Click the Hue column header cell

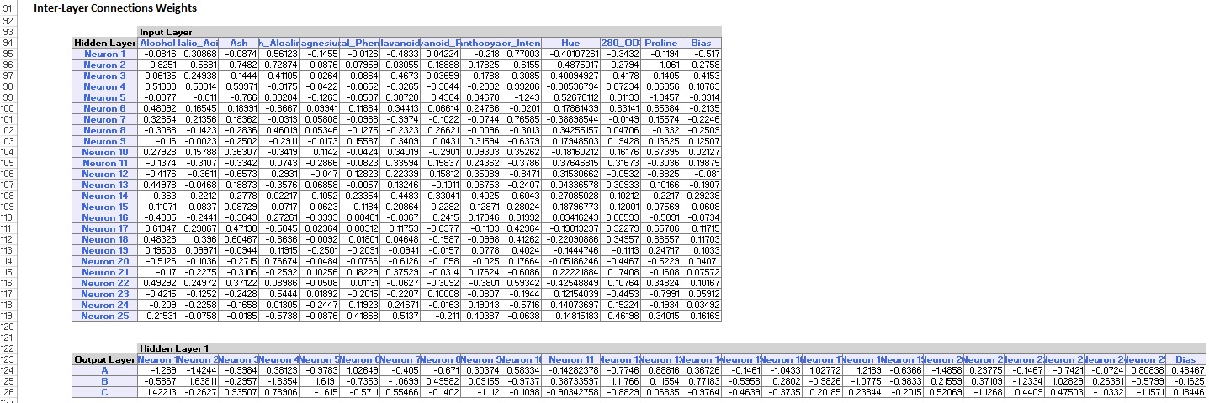[x=571, y=43]
